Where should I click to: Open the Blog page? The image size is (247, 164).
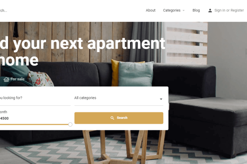point(196,10)
